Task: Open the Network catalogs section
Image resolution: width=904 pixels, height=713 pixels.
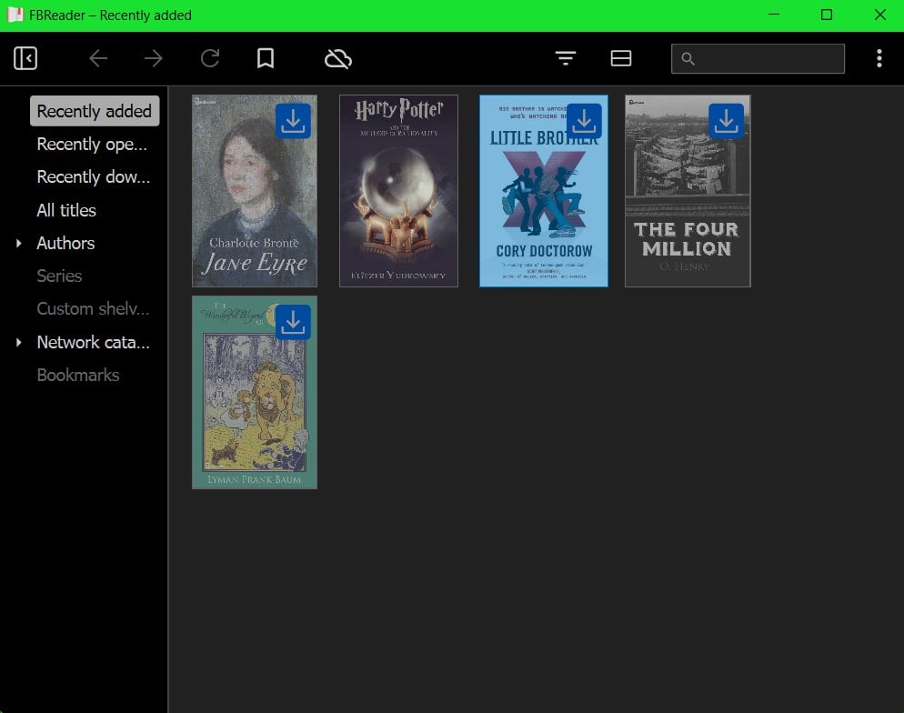Action: pos(94,342)
